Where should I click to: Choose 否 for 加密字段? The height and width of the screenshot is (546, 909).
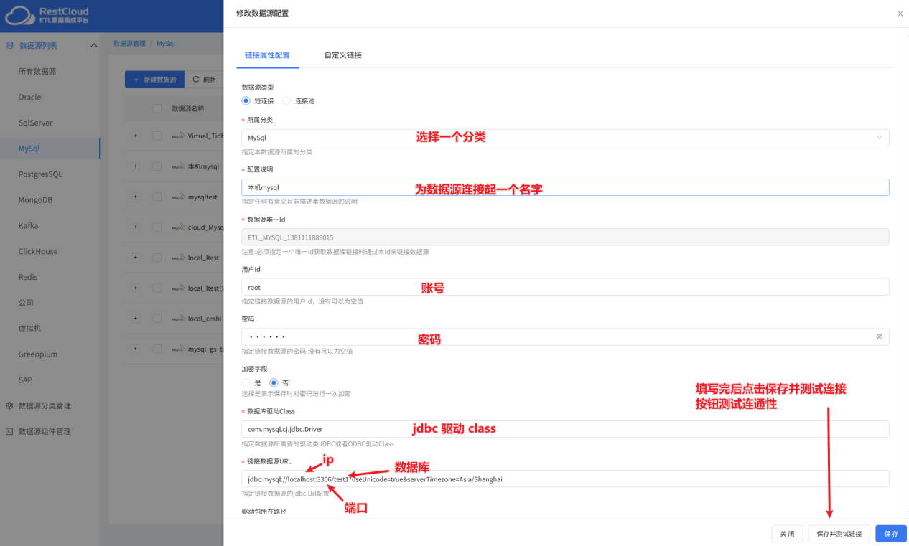point(274,382)
